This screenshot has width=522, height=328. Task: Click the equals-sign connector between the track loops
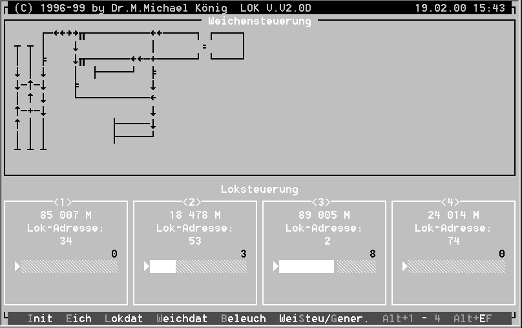204,47
